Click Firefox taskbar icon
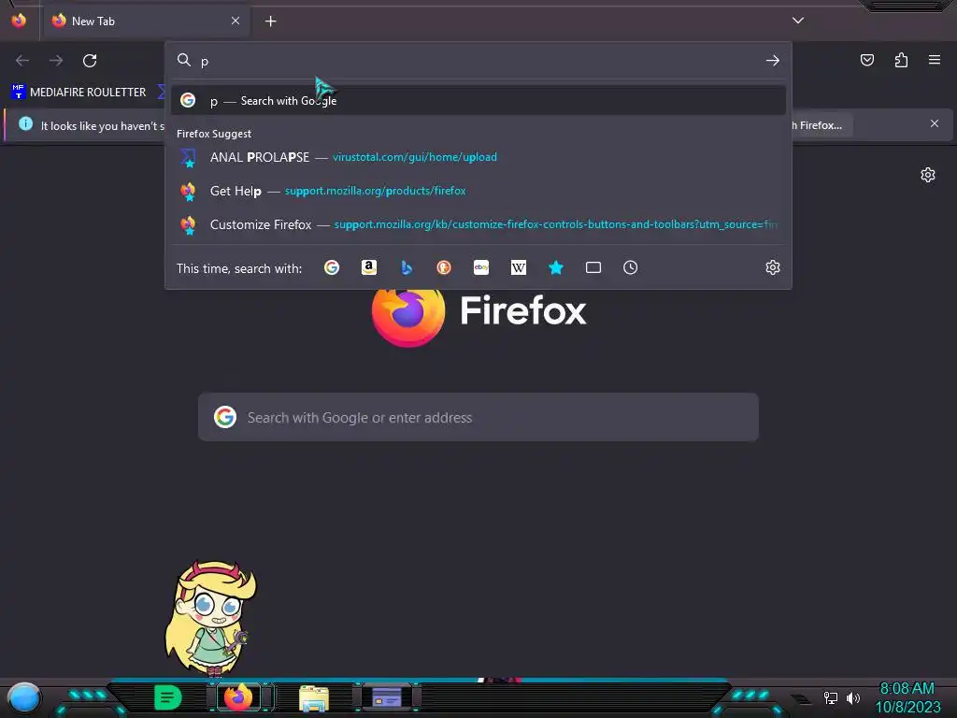 (x=238, y=697)
